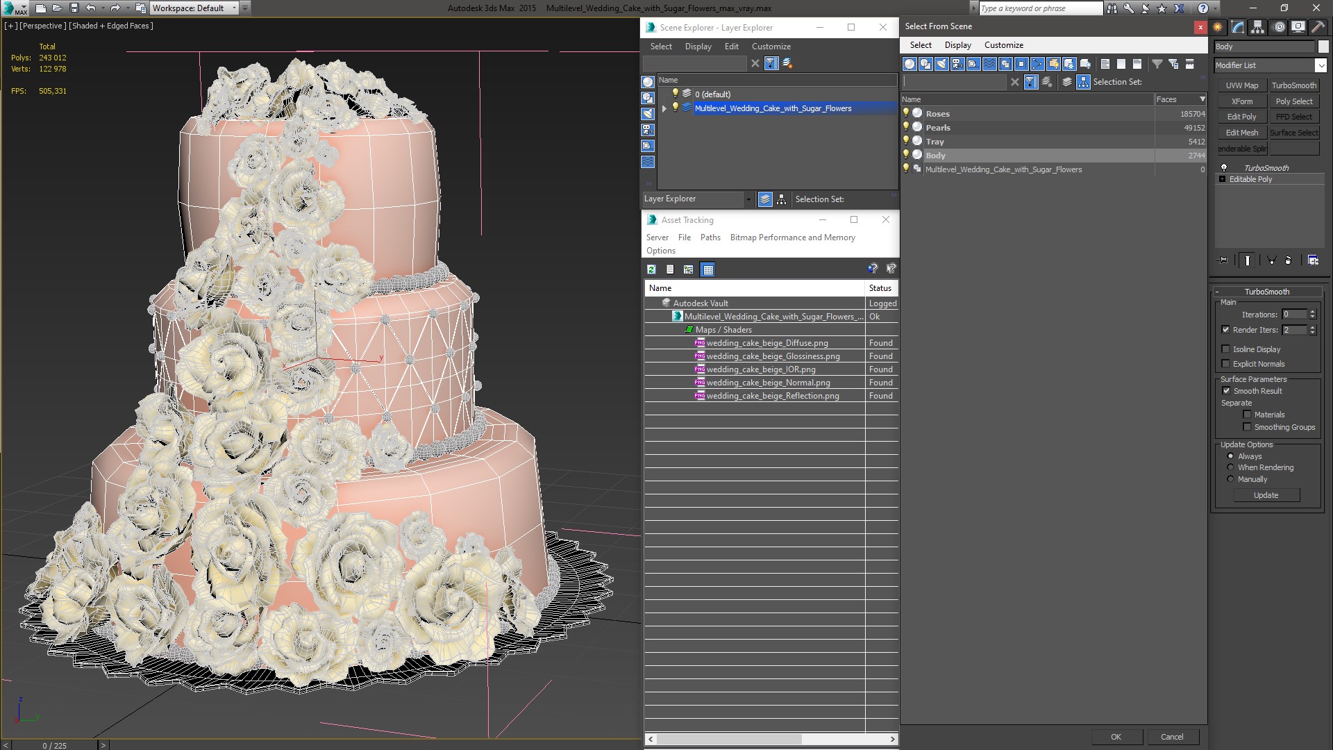Image resolution: width=1333 pixels, height=750 pixels.
Task: Enable Isoline Display checkbox
Action: [x=1225, y=349]
